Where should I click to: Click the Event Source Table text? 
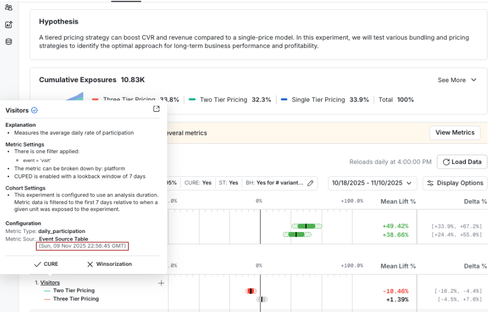(x=63, y=239)
